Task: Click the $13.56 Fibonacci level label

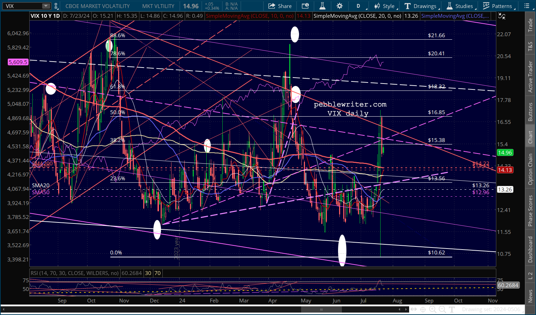Action: [436, 179]
